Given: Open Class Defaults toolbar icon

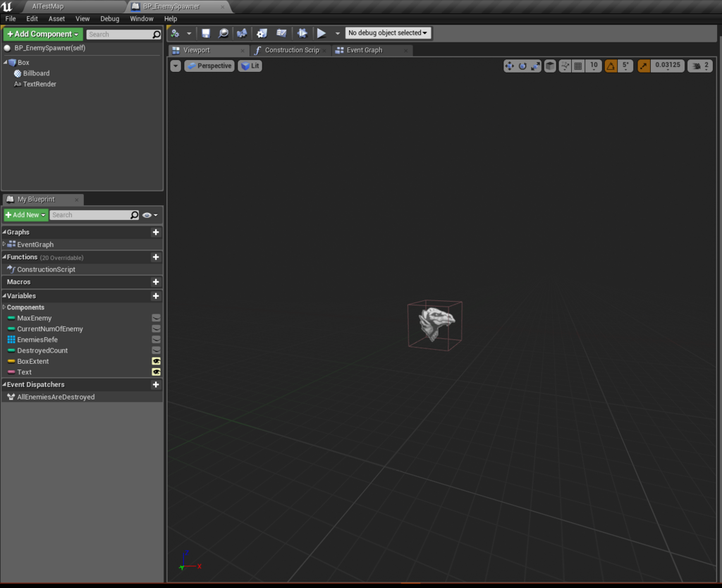Looking at the screenshot, I should pos(281,33).
